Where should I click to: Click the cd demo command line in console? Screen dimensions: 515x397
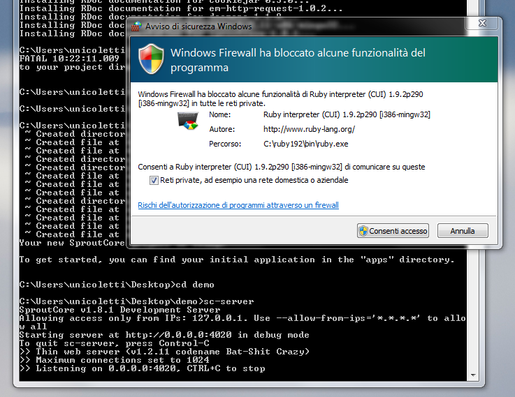(x=117, y=285)
